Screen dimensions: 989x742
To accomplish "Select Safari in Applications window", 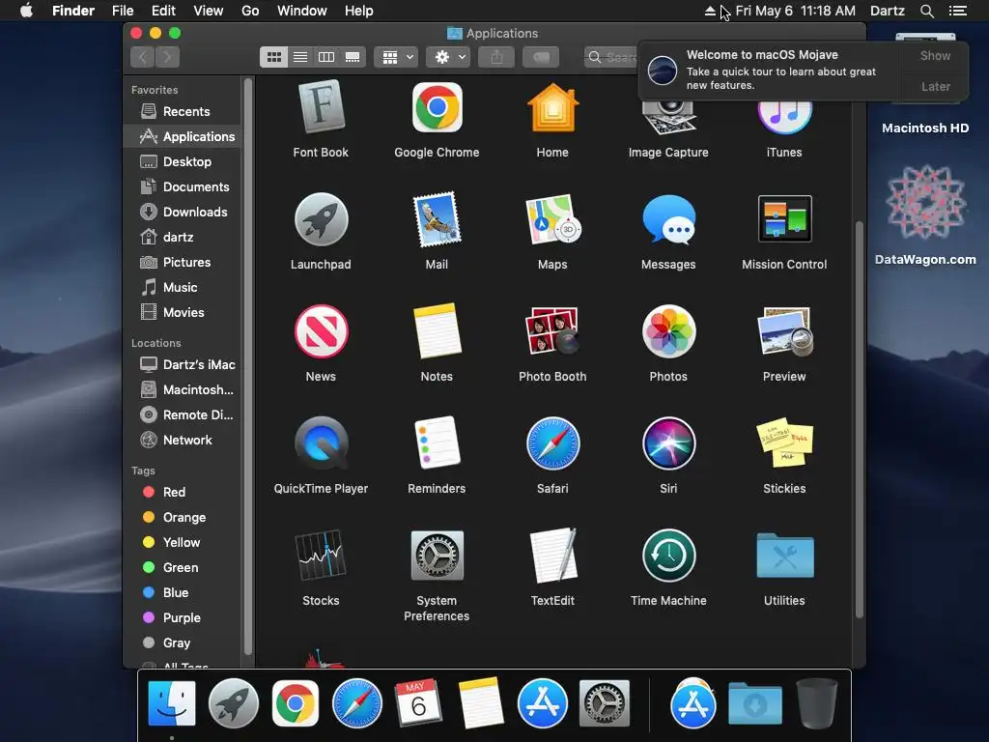I will pos(552,443).
